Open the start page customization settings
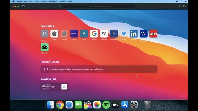Viewport: 198px width, 111px height. pos(183,96)
